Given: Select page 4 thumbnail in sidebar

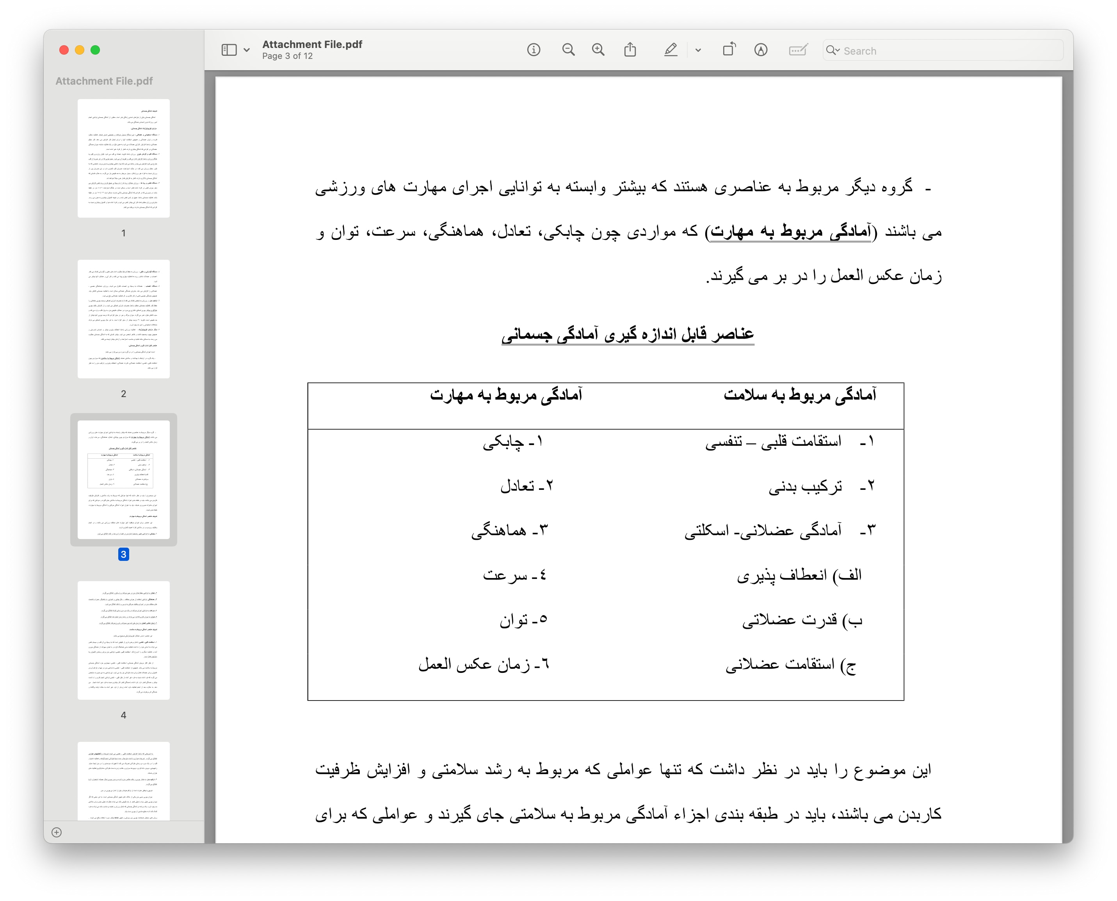Looking at the screenshot, I should (124, 640).
